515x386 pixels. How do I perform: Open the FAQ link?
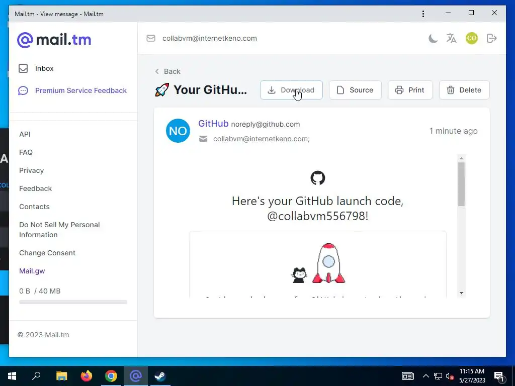point(26,152)
